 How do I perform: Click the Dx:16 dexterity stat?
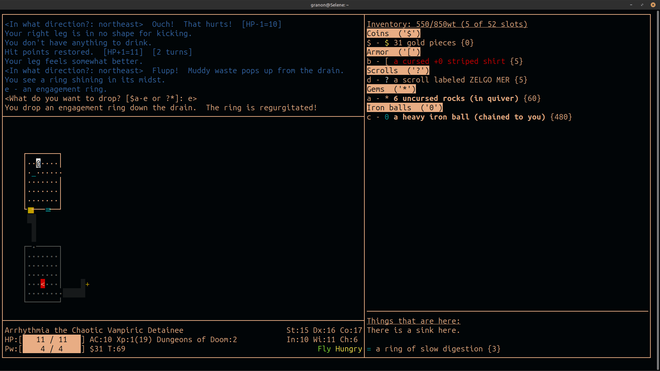pyautogui.click(x=324, y=330)
